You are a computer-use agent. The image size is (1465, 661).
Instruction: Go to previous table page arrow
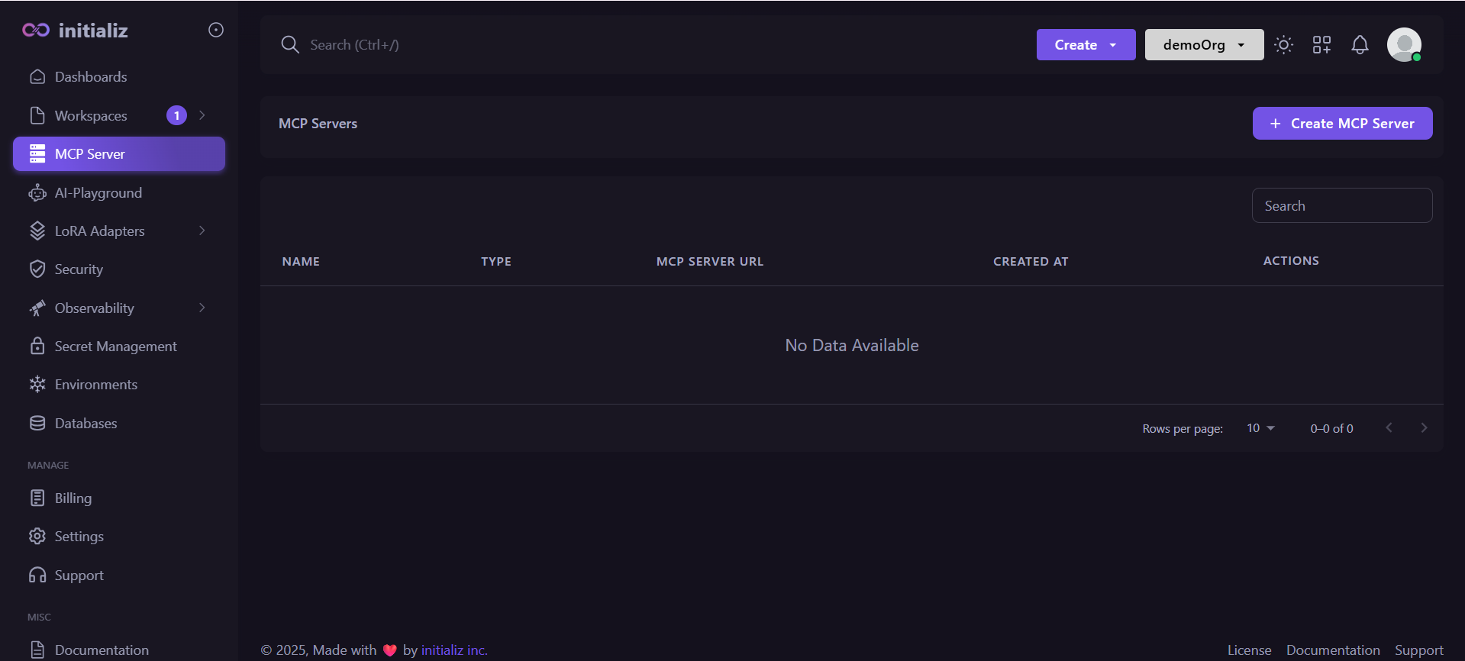[1389, 427]
